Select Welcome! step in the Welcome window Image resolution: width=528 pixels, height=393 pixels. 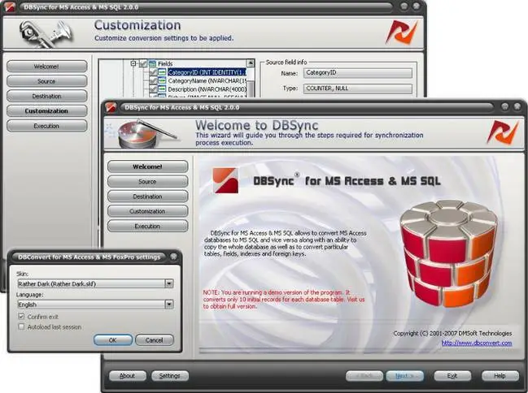click(x=147, y=166)
